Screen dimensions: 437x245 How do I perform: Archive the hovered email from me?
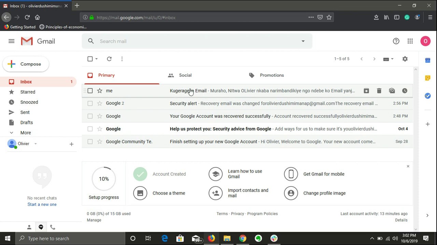(x=366, y=91)
